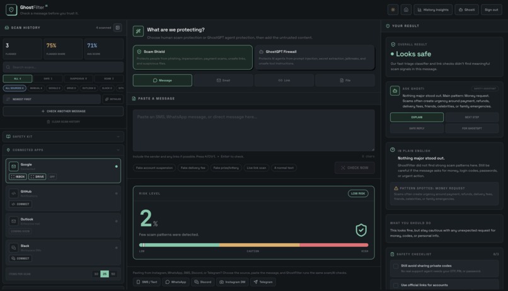Choose WhatsApp source
The height and width of the screenshot is (291, 508).
point(176,282)
